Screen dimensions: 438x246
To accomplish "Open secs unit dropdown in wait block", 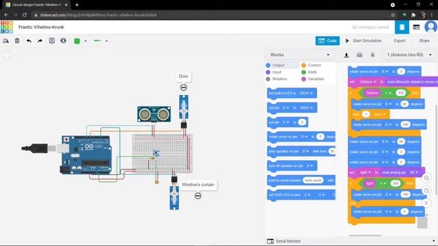I will click(x=379, y=114).
